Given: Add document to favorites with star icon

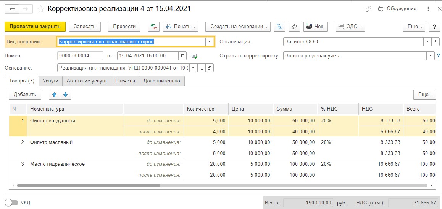Looking at the screenshot, I should [41, 9].
